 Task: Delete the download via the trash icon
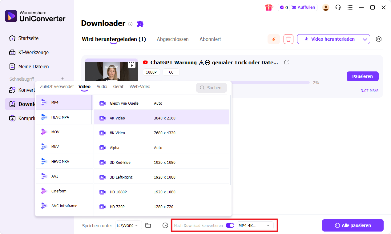pos(288,39)
